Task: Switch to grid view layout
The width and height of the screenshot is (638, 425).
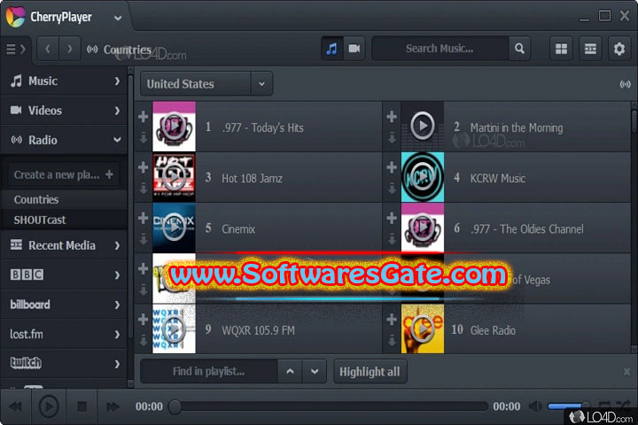Action: [x=561, y=49]
